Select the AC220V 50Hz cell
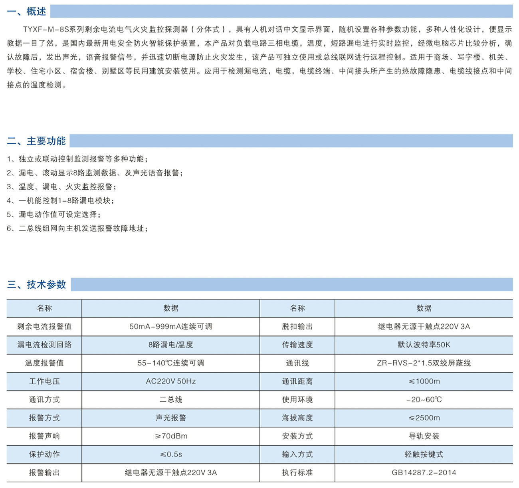This screenshot has width=519, height=488. tap(170, 381)
